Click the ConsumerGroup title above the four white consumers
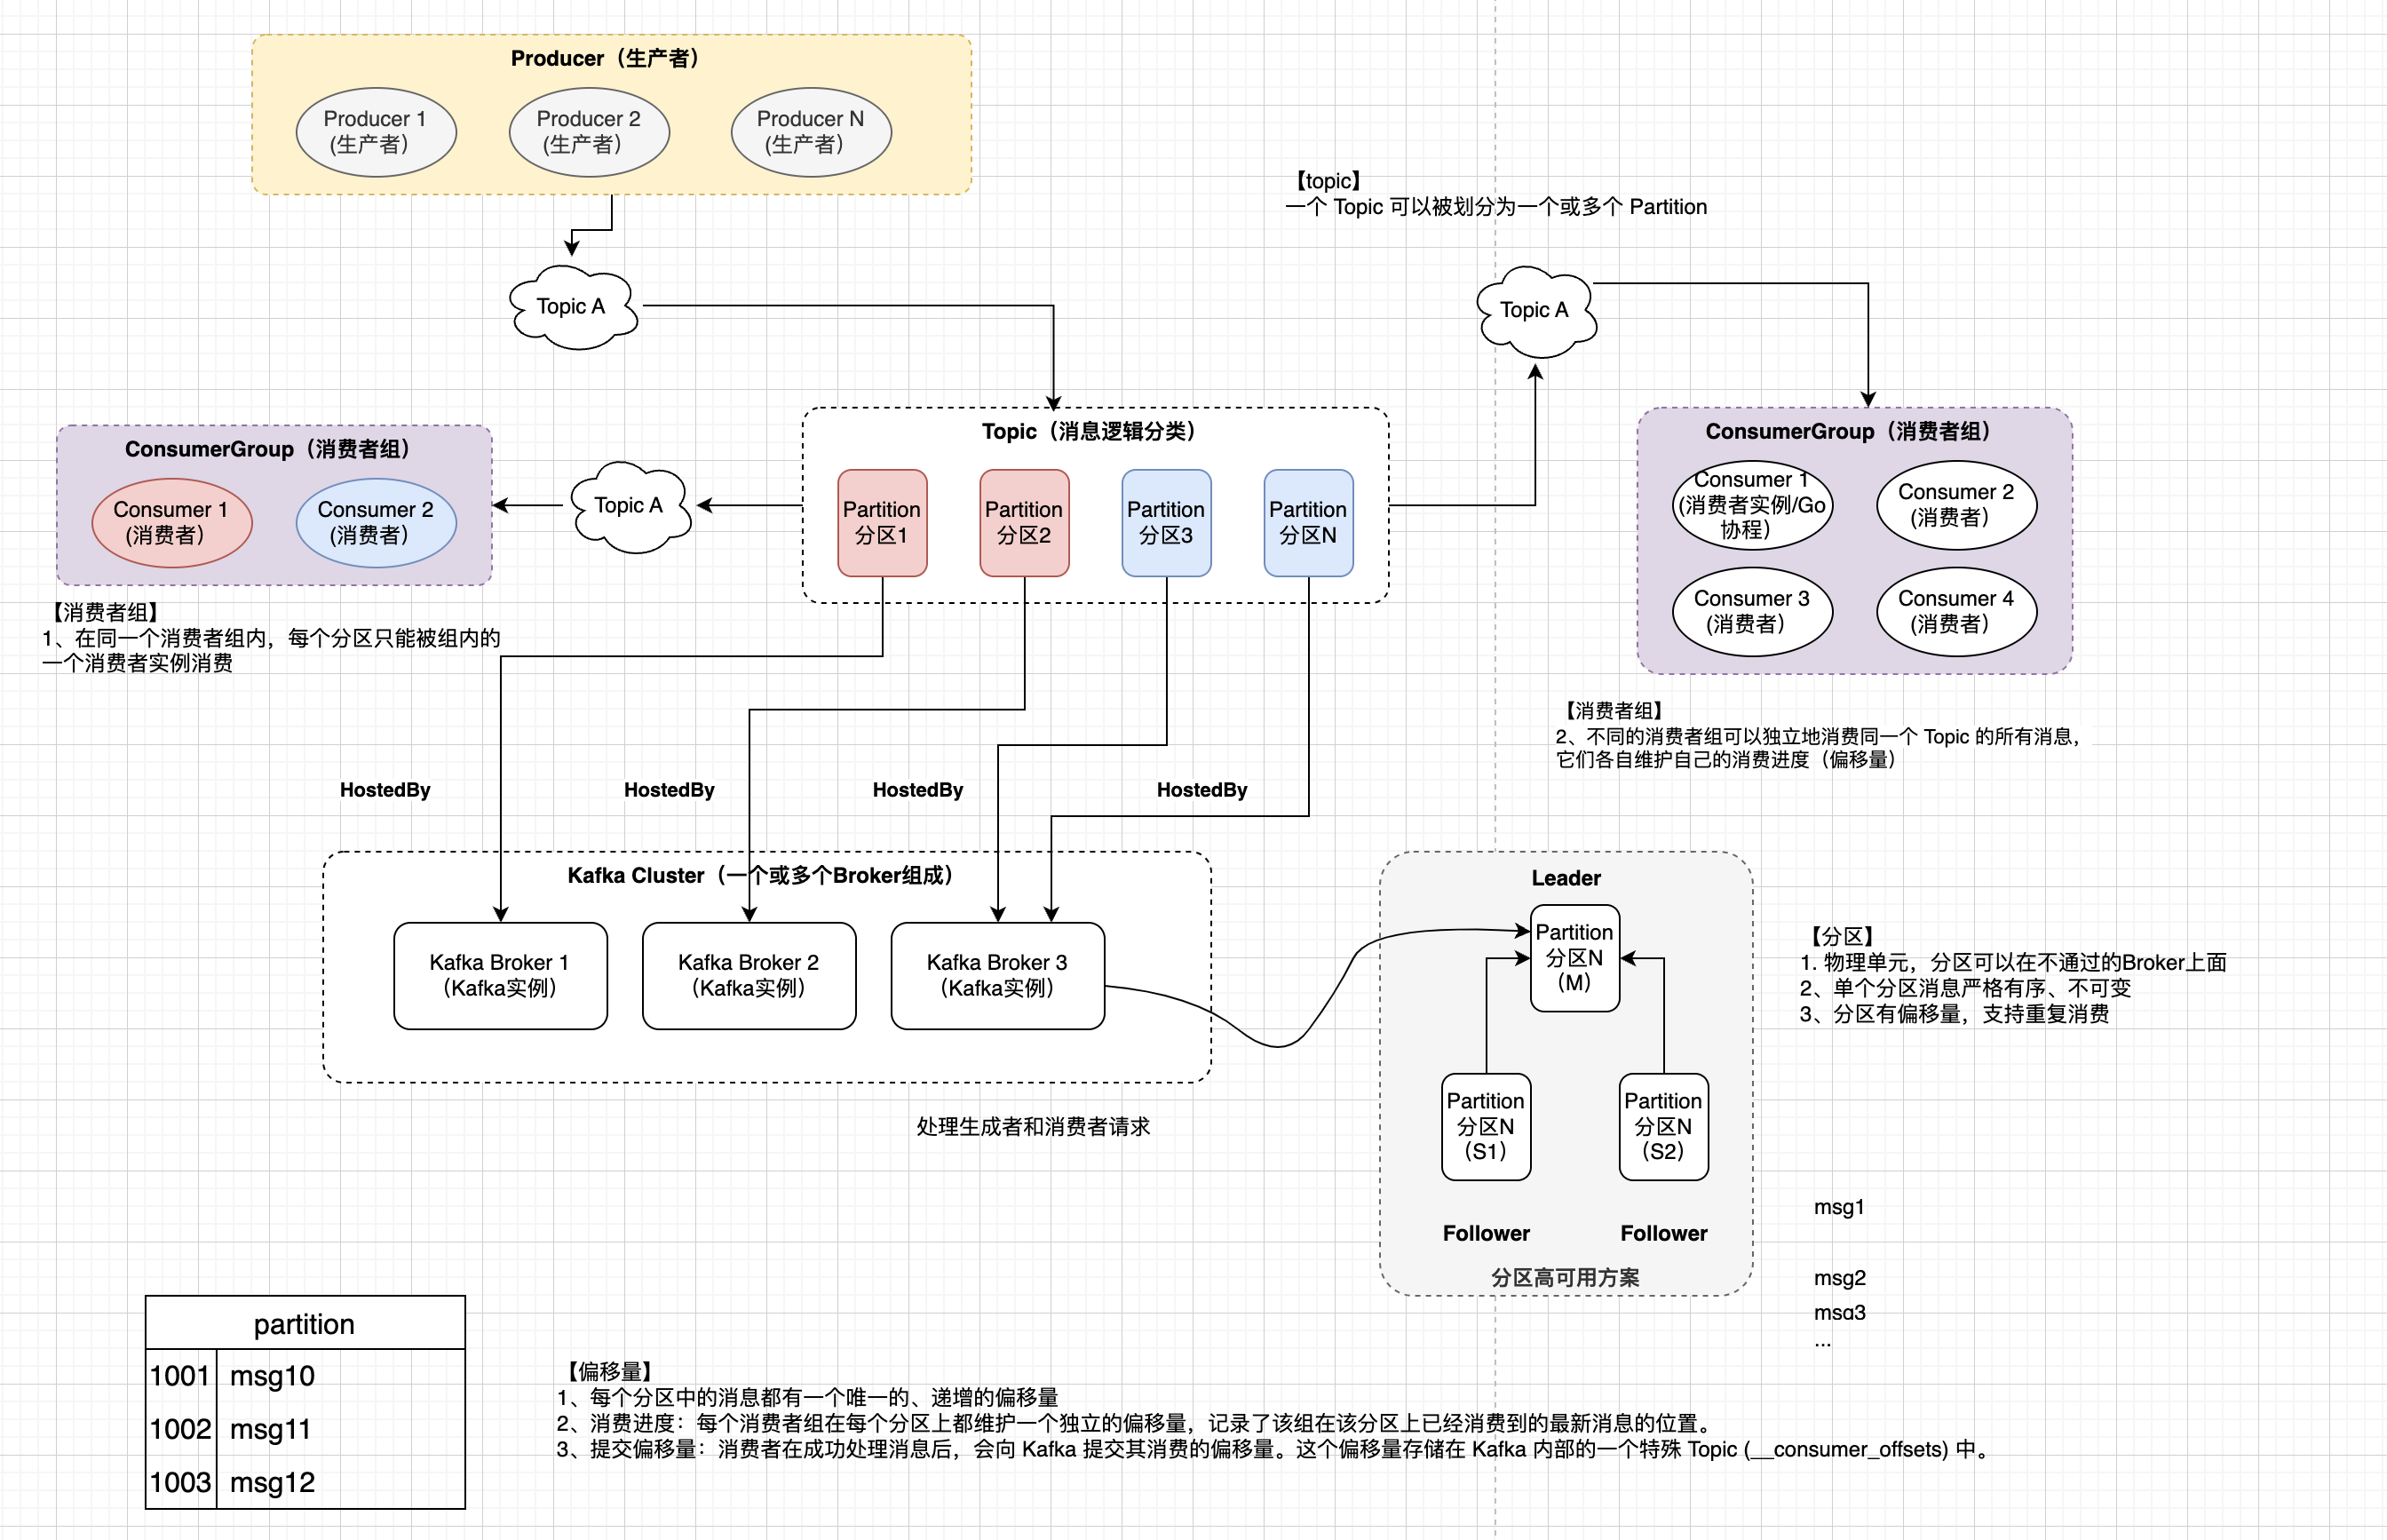The height and width of the screenshot is (1540, 2387). [x=1851, y=431]
